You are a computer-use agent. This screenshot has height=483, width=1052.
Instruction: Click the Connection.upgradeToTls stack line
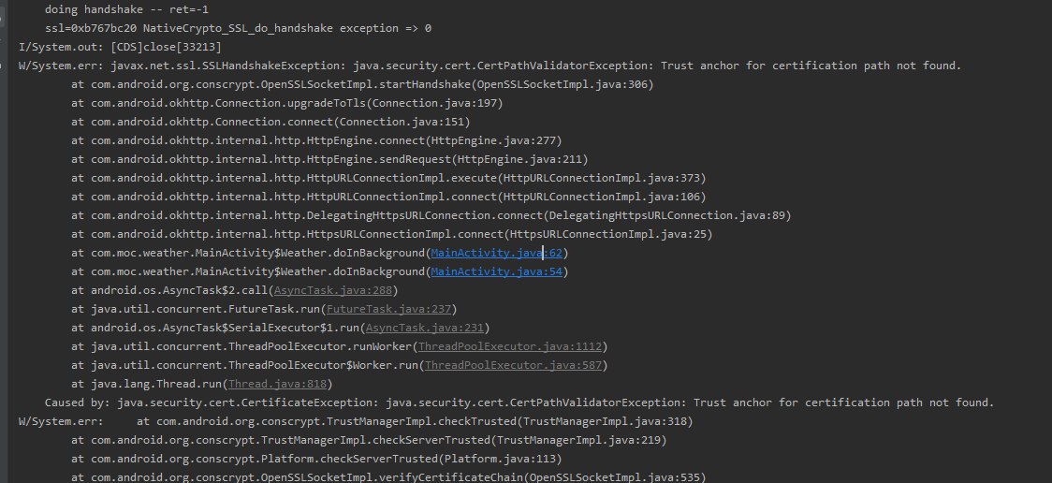tap(287, 103)
